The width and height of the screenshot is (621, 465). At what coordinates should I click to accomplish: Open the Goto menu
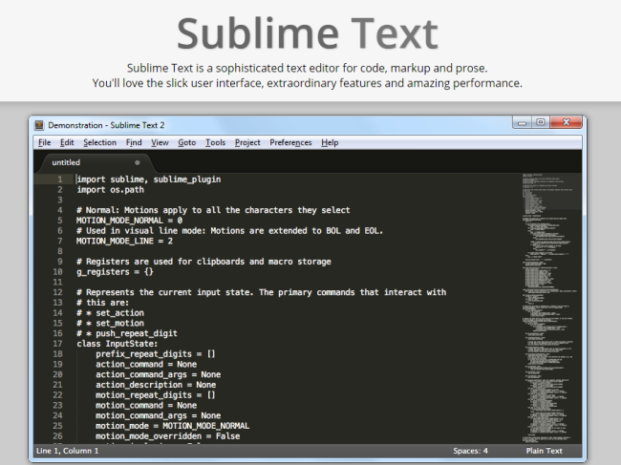tap(187, 142)
